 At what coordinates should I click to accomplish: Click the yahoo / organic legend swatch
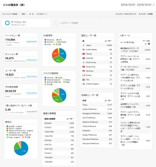[x=7, y=128]
